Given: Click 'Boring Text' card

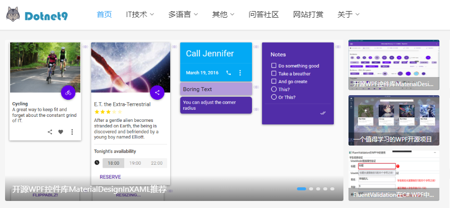Looking at the screenshot, I should 216,89.
